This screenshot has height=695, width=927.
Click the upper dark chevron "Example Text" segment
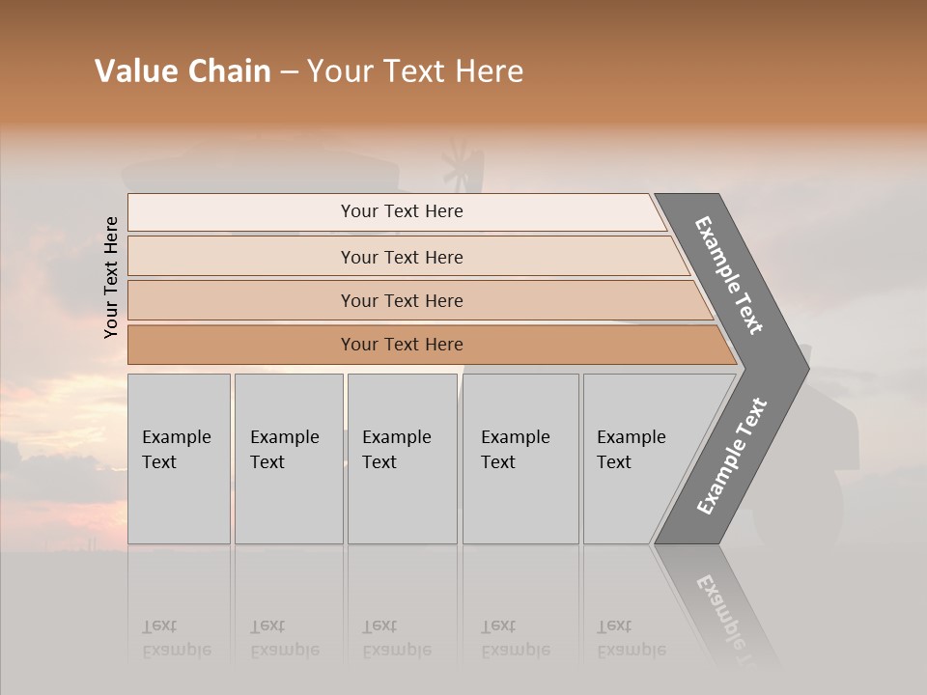point(731,277)
